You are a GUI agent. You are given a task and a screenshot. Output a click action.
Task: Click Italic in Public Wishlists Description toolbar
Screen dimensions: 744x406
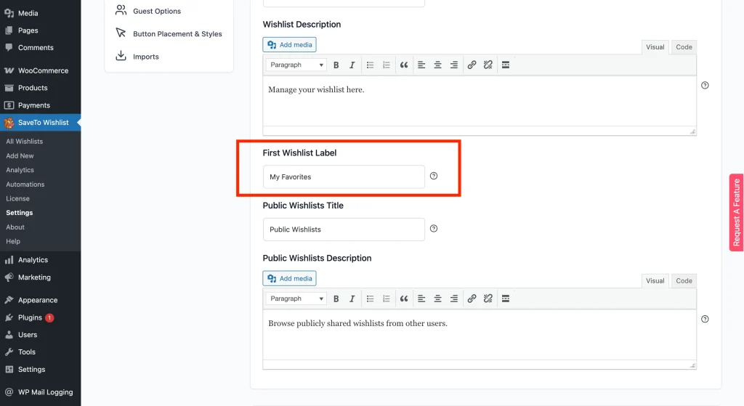point(352,299)
